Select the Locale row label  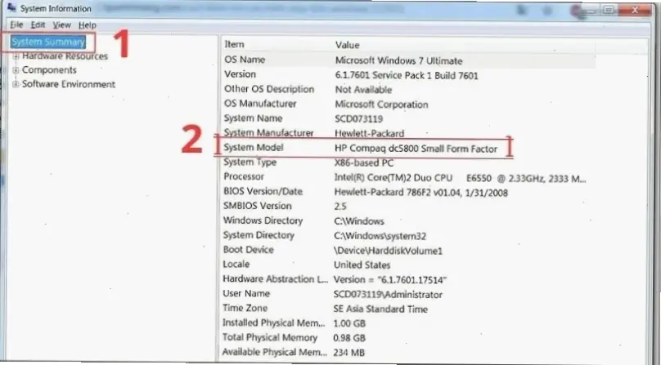236,264
